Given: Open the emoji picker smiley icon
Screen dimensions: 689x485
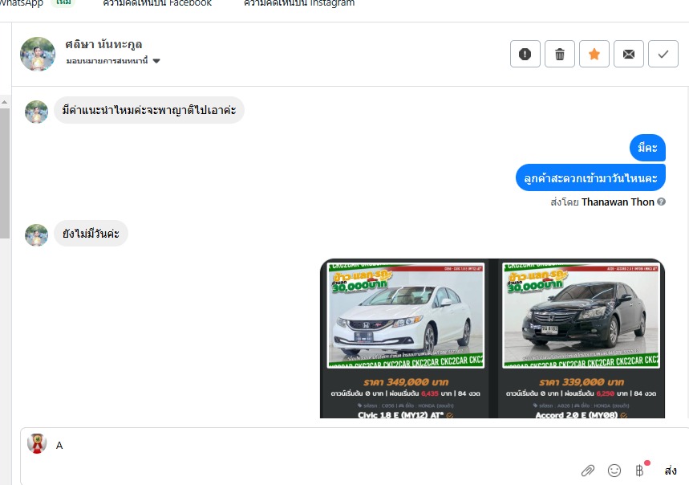Looking at the screenshot, I should 614,471.
